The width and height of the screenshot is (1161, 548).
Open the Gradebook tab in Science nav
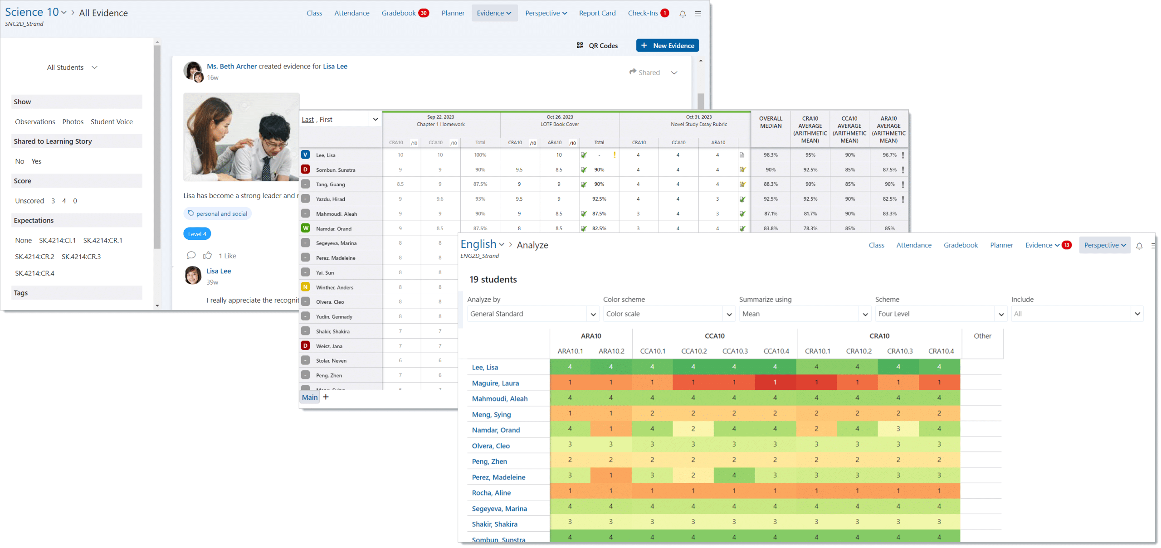pos(398,13)
